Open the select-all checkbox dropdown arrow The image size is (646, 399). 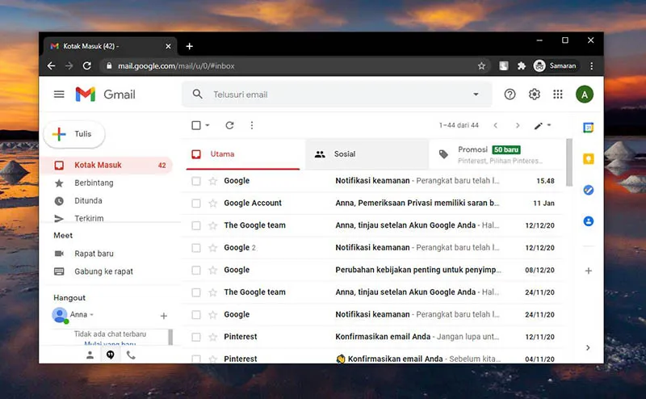point(208,126)
